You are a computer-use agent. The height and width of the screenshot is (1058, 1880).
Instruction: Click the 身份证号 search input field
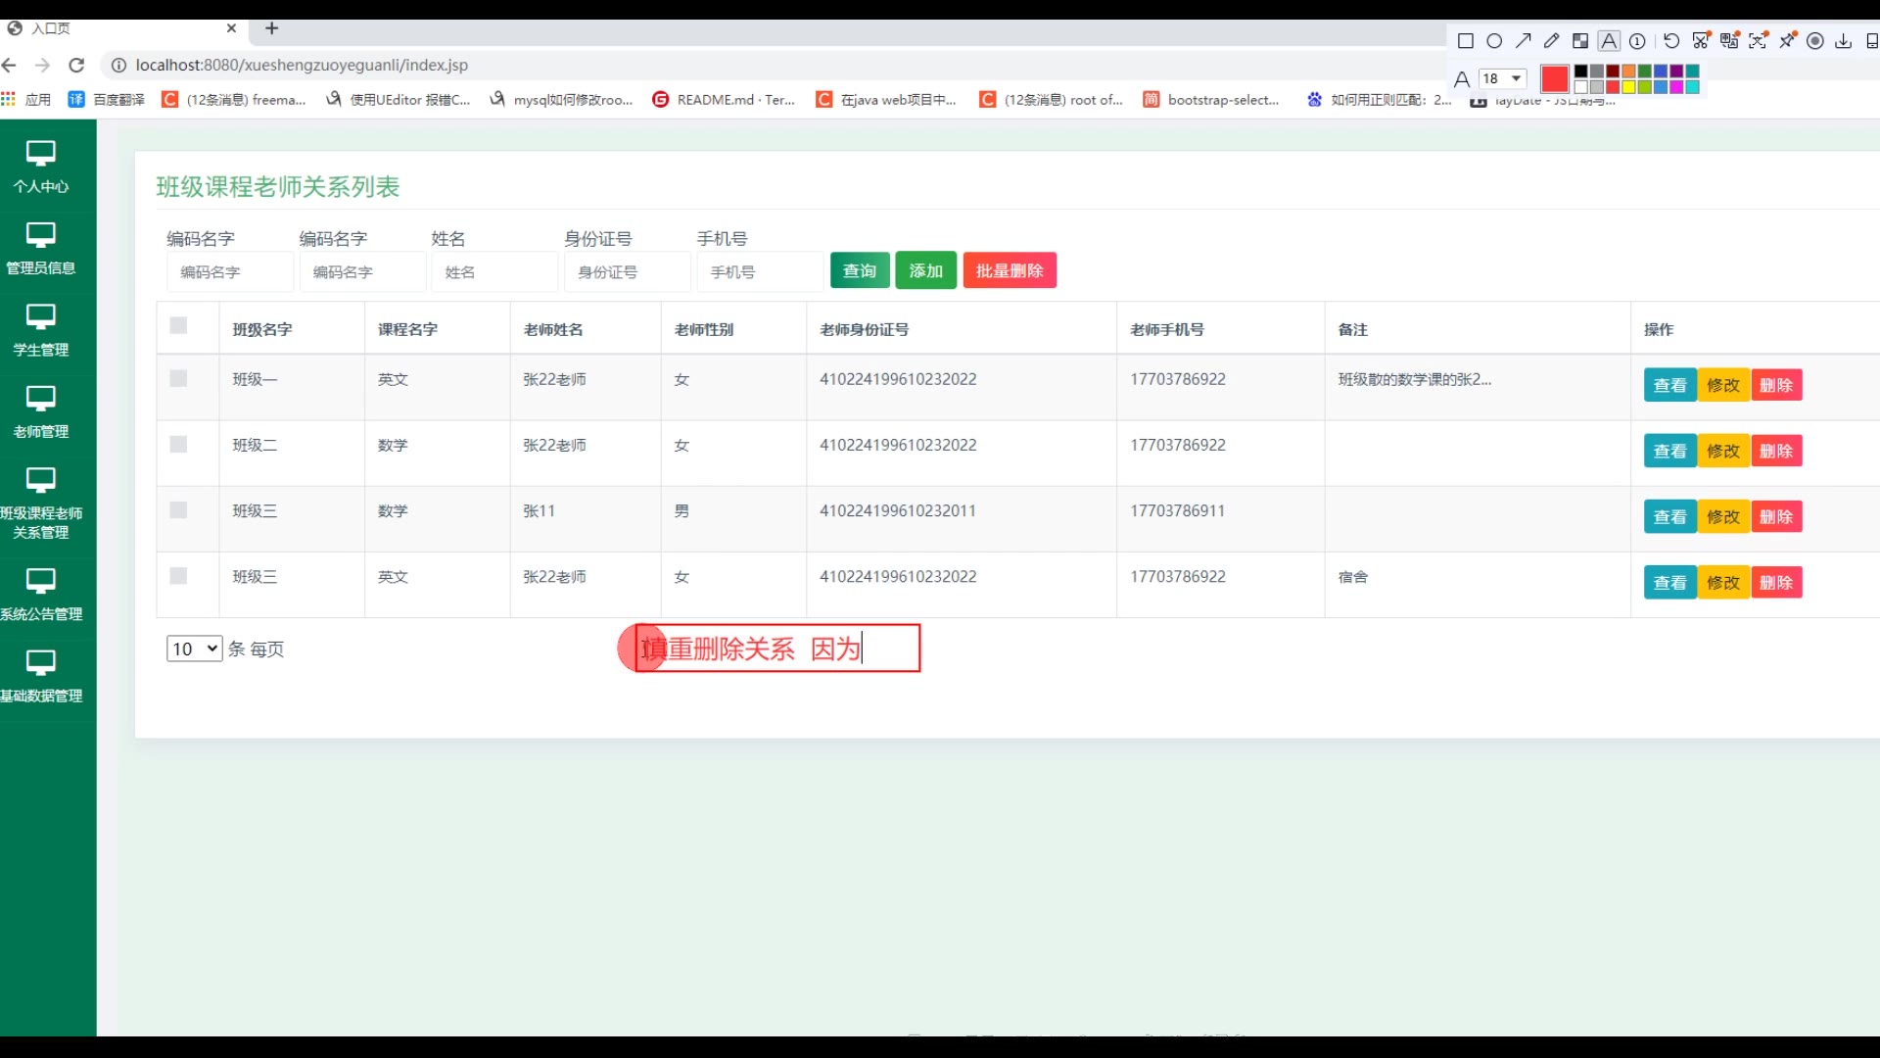[627, 272]
